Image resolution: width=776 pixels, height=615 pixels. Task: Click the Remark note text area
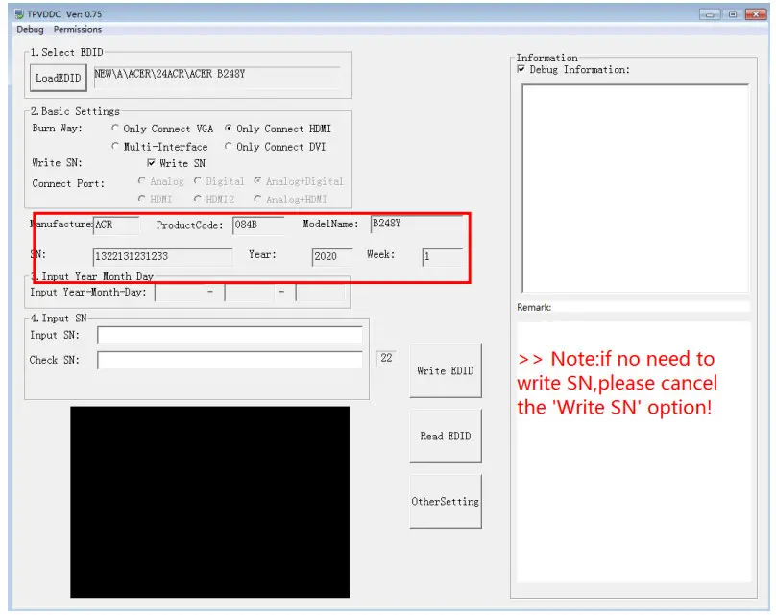click(x=634, y=452)
